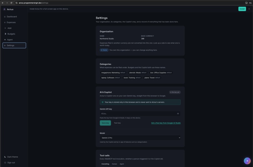This screenshot has height=167, width=253.
Task: Select the Office Supplies category chip
Action: coord(161,73)
